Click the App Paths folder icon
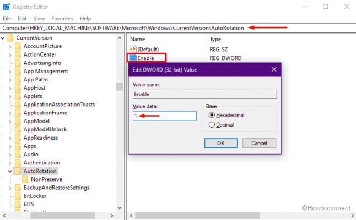 [18, 80]
